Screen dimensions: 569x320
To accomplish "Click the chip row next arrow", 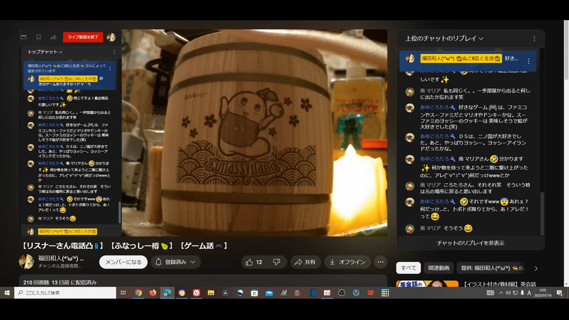I will click(x=536, y=268).
